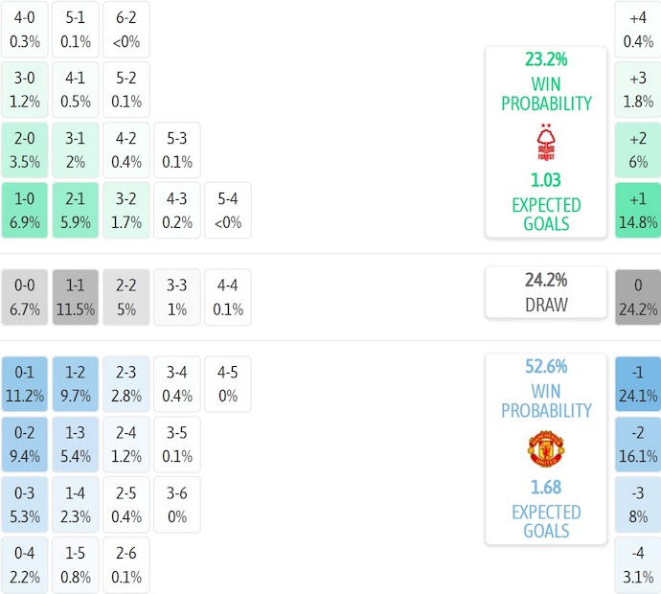The height and width of the screenshot is (594, 661).
Task: Click the 0-0 draw cell
Action: (x=25, y=297)
